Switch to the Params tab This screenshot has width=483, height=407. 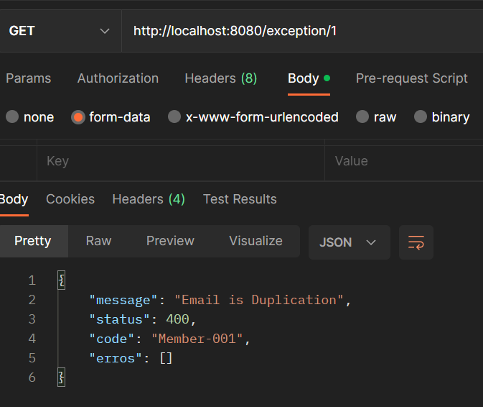(28, 78)
